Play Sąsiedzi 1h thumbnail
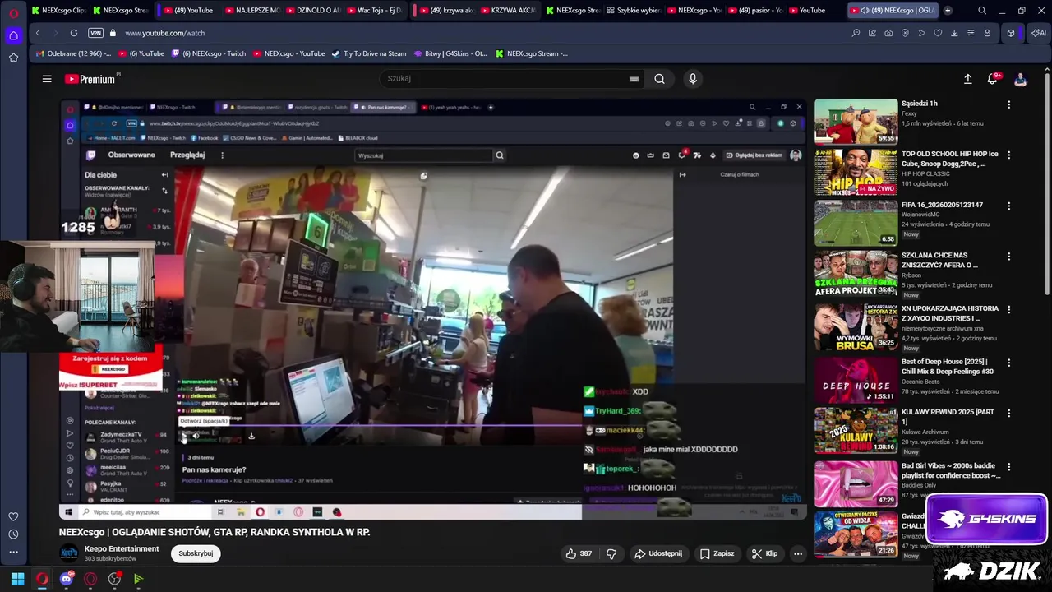This screenshot has width=1052, height=592. coord(856,122)
